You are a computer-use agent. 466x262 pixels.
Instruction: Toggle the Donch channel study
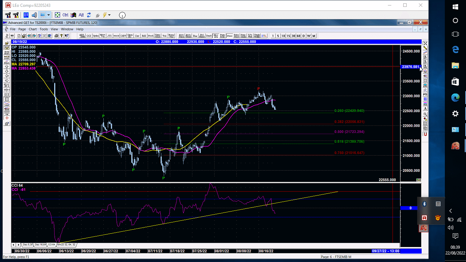[209, 35]
